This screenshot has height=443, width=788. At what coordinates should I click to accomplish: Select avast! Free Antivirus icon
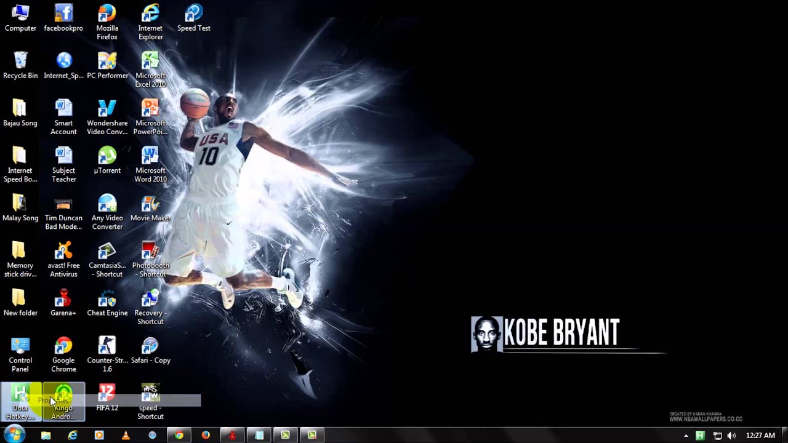click(x=63, y=260)
